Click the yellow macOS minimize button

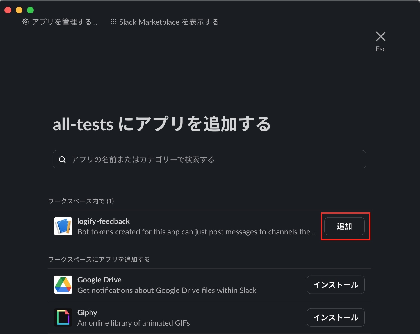click(x=19, y=10)
